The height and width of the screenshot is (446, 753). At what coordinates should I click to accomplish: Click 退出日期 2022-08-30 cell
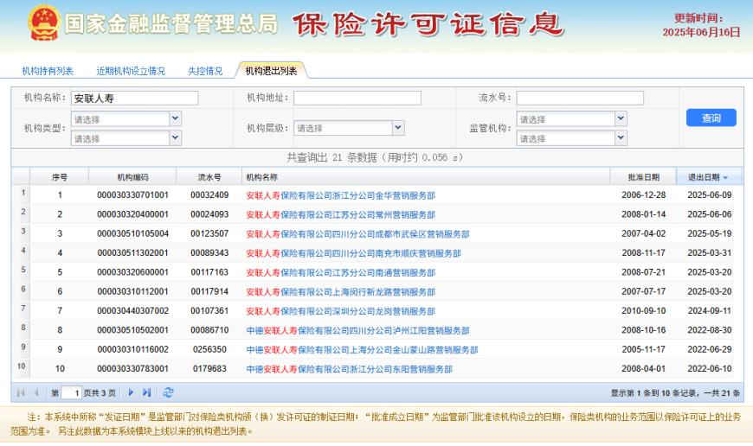pyautogui.click(x=710, y=330)
